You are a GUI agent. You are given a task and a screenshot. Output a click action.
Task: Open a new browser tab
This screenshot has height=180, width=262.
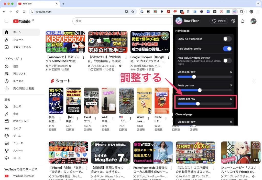tap(63, 4)
